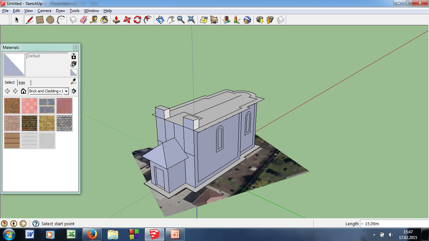The width and height of the screenshot is (429, 241).
Task: Open the Brick and Cladding library dropdown
Action: point(66,91)
